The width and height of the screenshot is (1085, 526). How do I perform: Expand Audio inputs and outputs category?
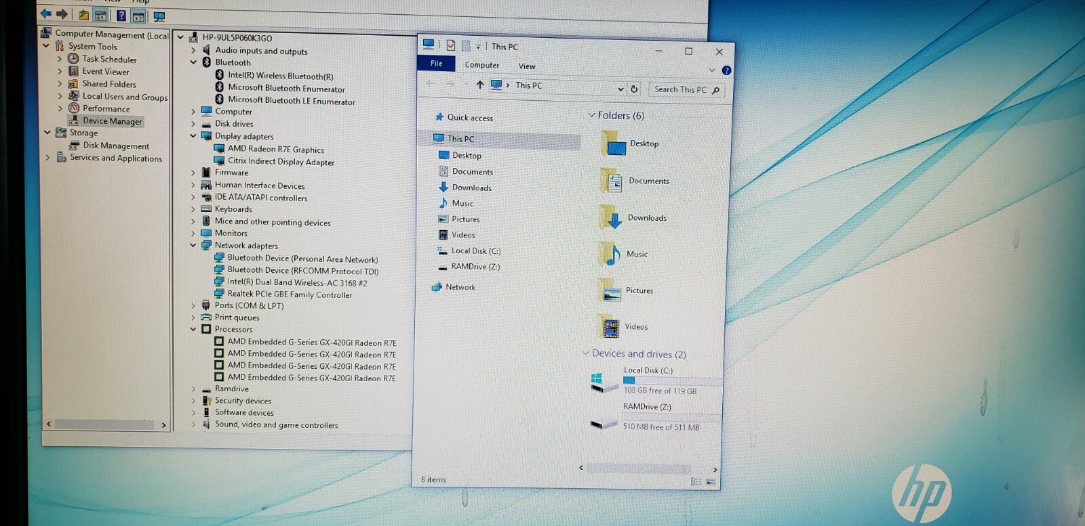pos(193,50)
